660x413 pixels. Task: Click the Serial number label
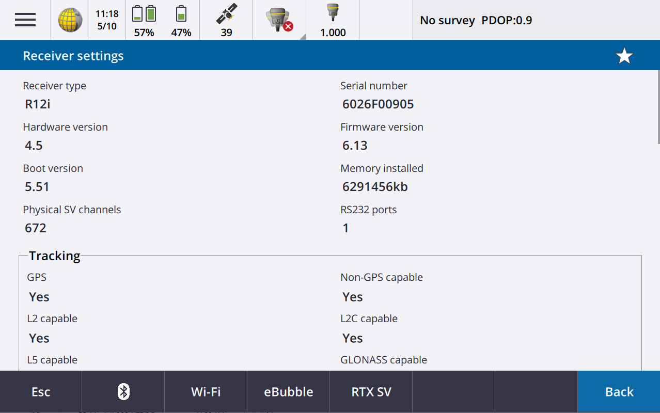374,86
